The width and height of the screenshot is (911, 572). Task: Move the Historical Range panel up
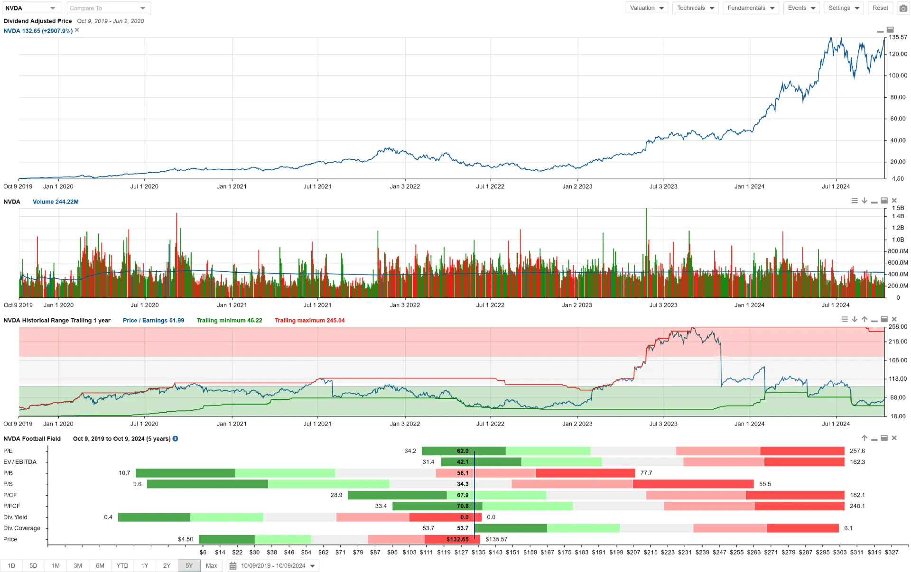coord(865,319)
